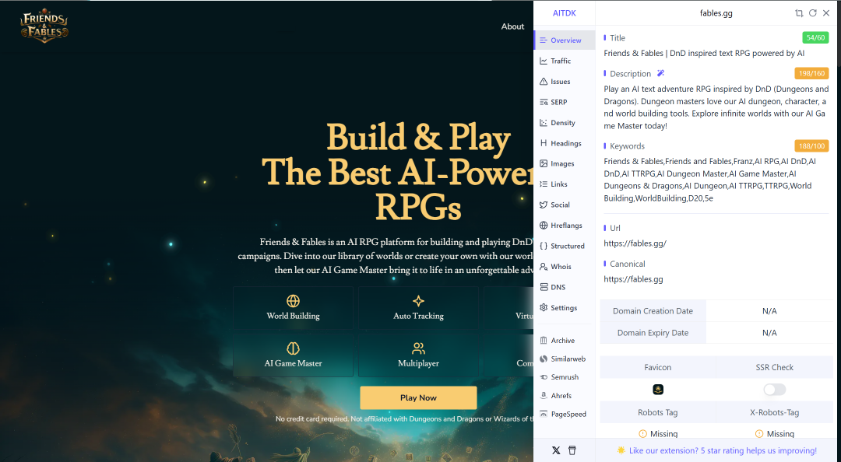Image resolution: width=841 pixels, height=462 pixels.
Task: Select the SERP menu item
Action: pos(565,102)
